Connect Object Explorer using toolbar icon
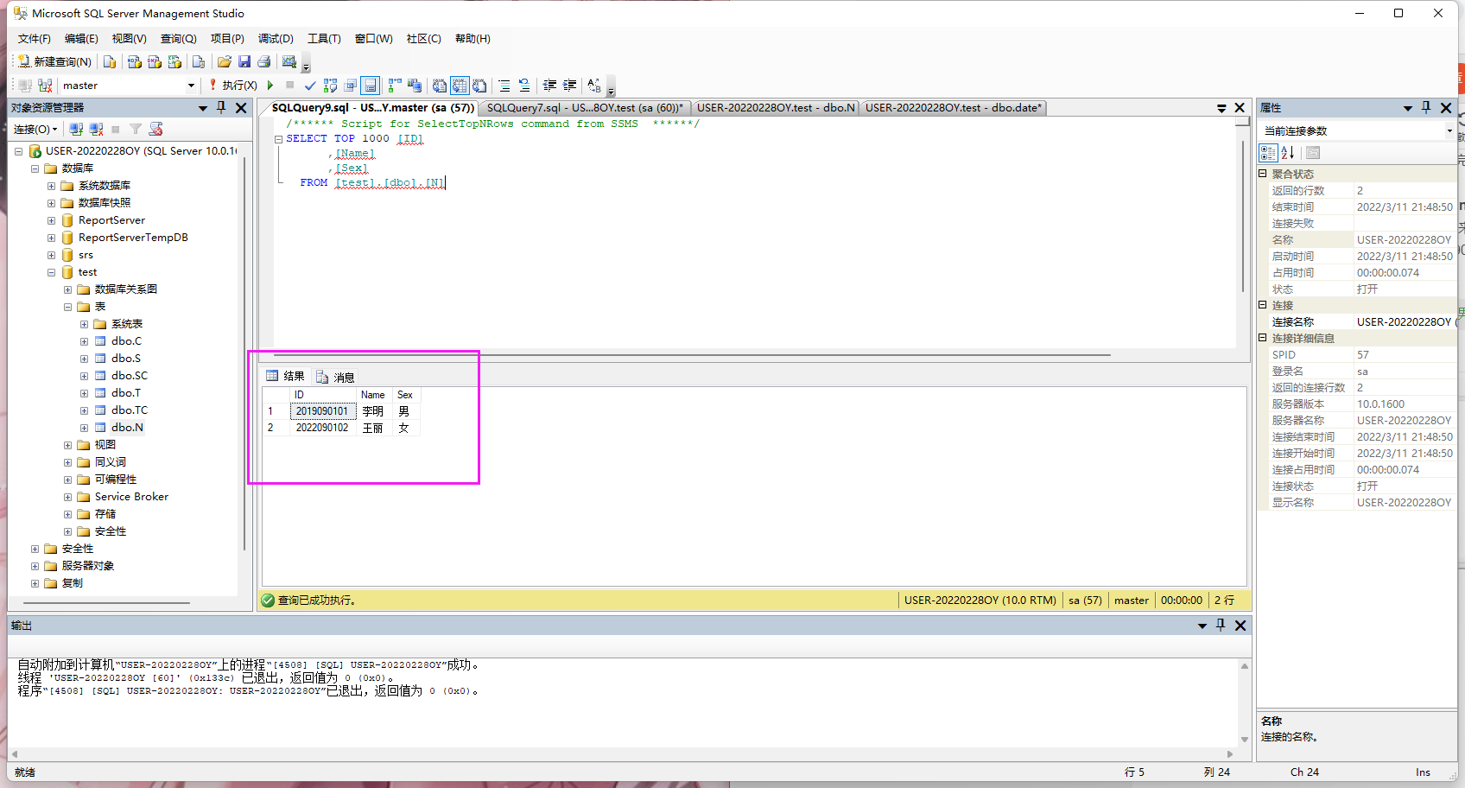The height and width of the screenshot is (788, 1465). click(76, 129)
